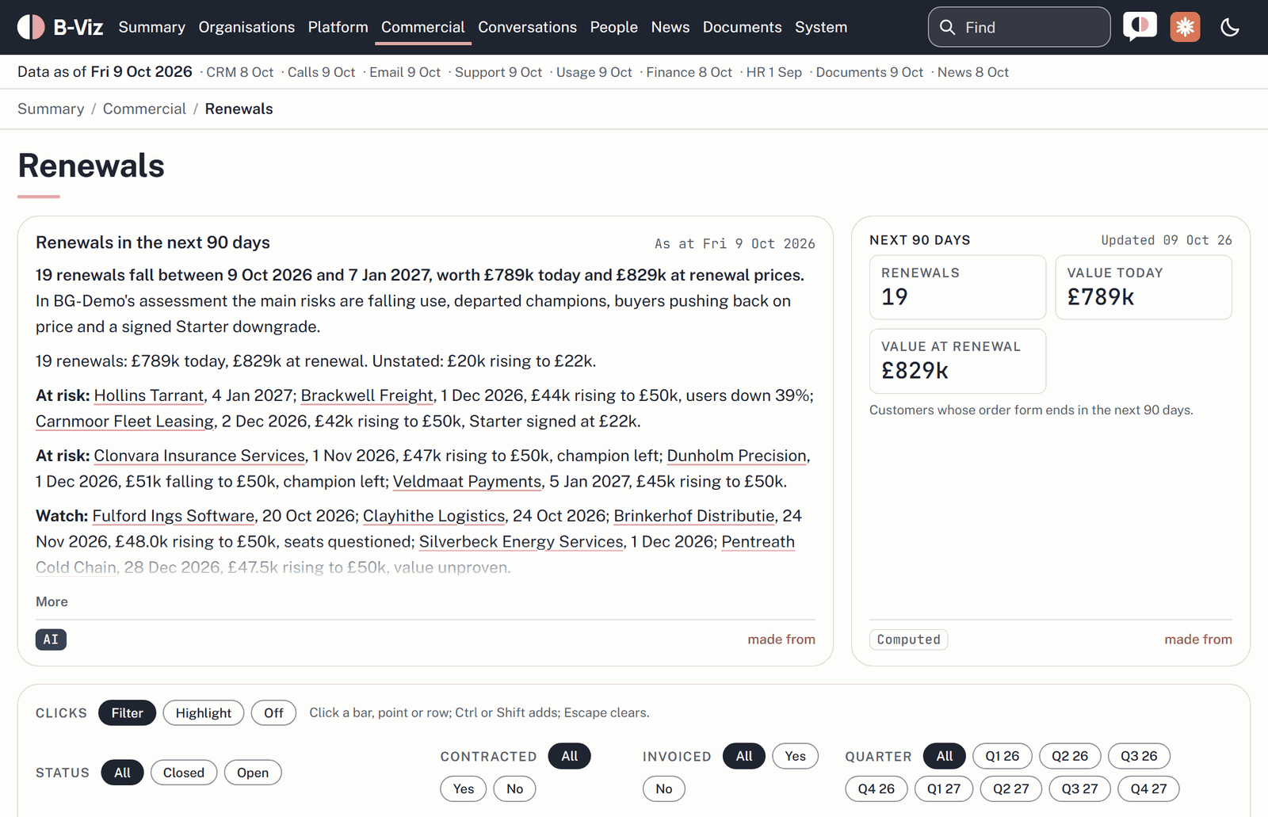The width and height of the screenshot is (1268, 817).
Task: Switch to the Conversations nav tab
Action: 527,27
